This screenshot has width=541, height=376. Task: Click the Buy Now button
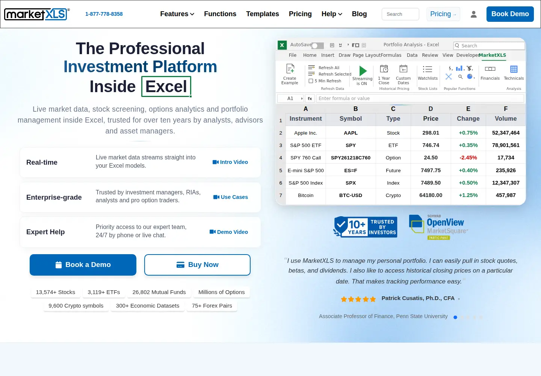(x=197, y=265)
